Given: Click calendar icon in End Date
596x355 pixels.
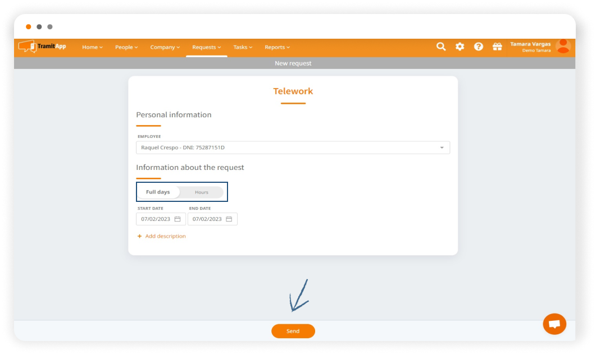Looking at the screenshot, I should tap(229, 219).
